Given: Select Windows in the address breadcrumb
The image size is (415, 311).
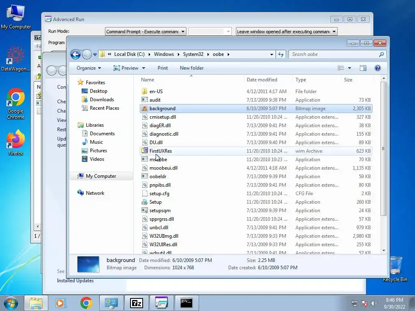Looking at the screenshot, I should tap(164, 54).
